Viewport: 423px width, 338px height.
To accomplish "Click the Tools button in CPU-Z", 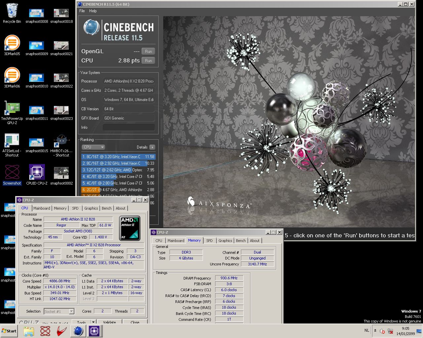I will tap(82, 322).
